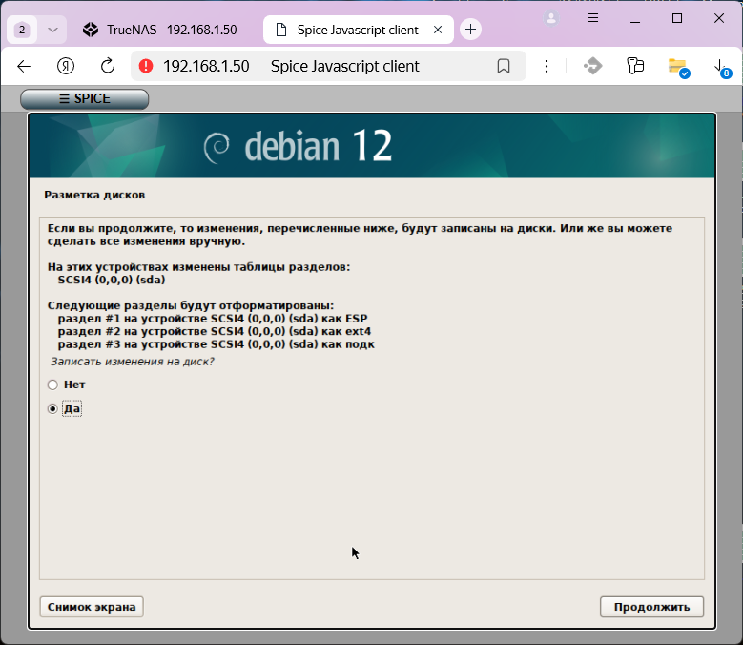Open the Yandex home page button
The image size is (743, 645).
point(66,67)
